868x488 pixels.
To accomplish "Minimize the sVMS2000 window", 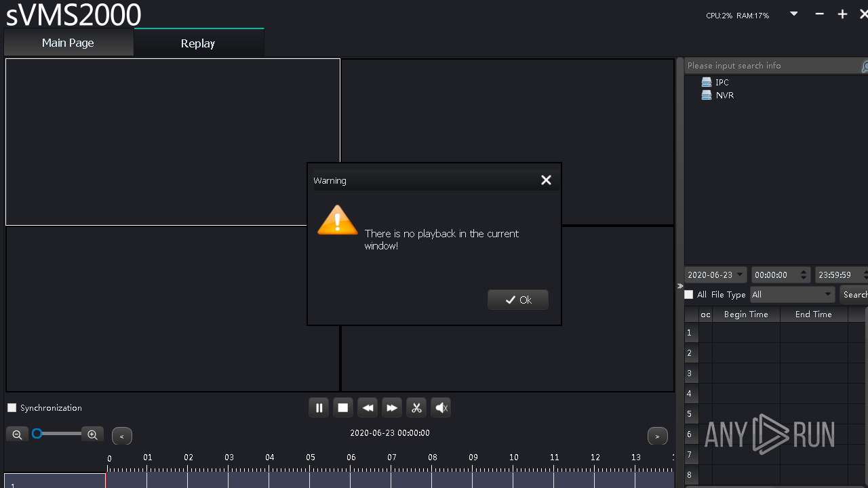I will tap(819, 14).
